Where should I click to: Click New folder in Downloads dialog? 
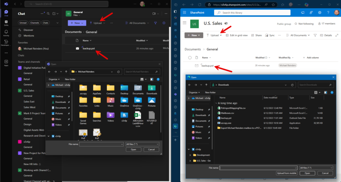coord(210,93)
